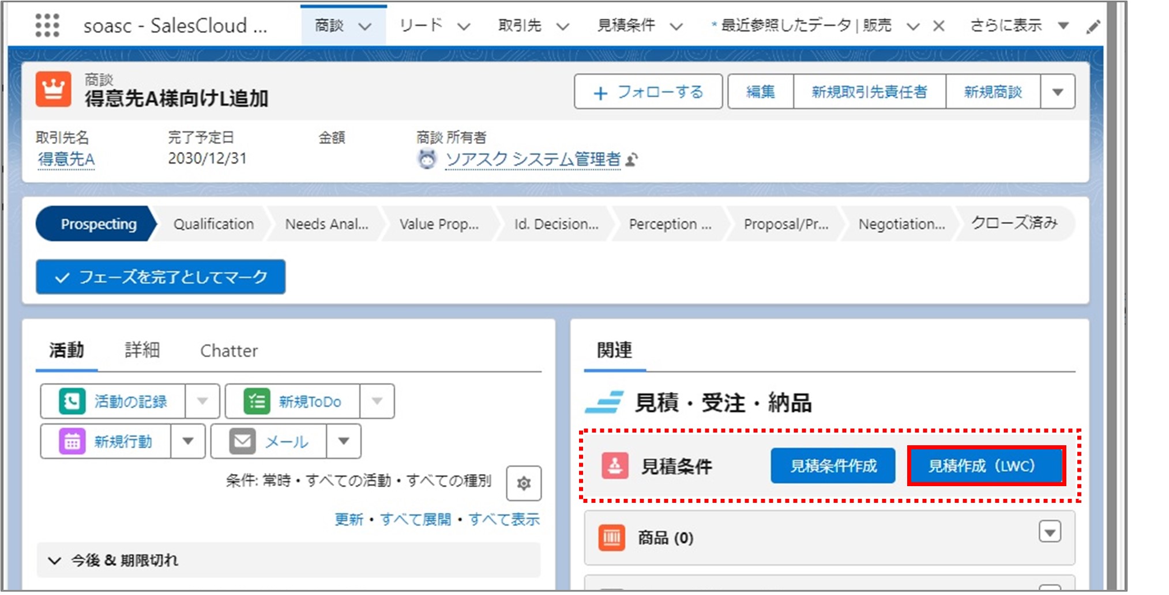Open the ソアスク システム管理者 owner link
Screen dimensions: 1169x595
click(533, 159)
